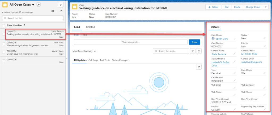Click the Edit button
The image size is (272, 115).
click(227, 7)
